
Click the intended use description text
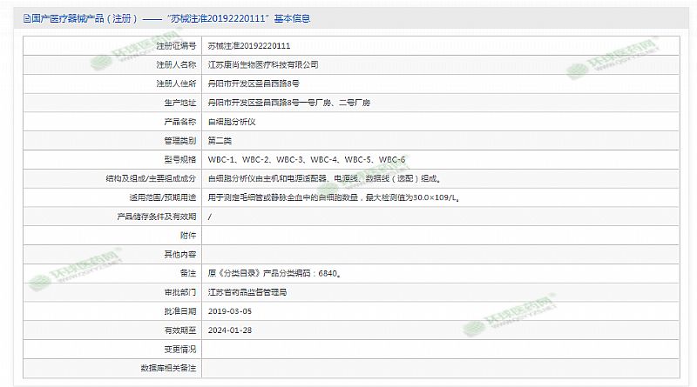(333, 197)
